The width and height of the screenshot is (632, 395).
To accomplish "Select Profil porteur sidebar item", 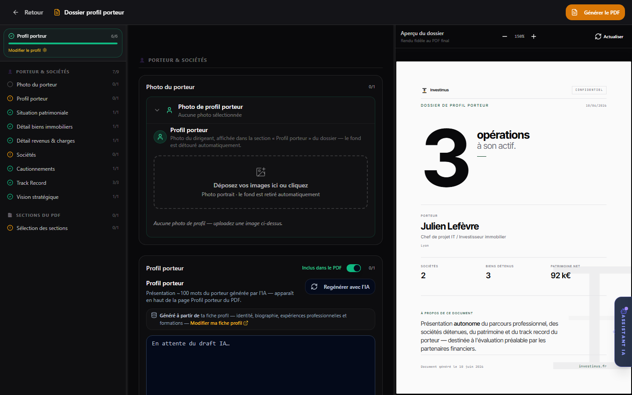I will (x=63, y=98).
